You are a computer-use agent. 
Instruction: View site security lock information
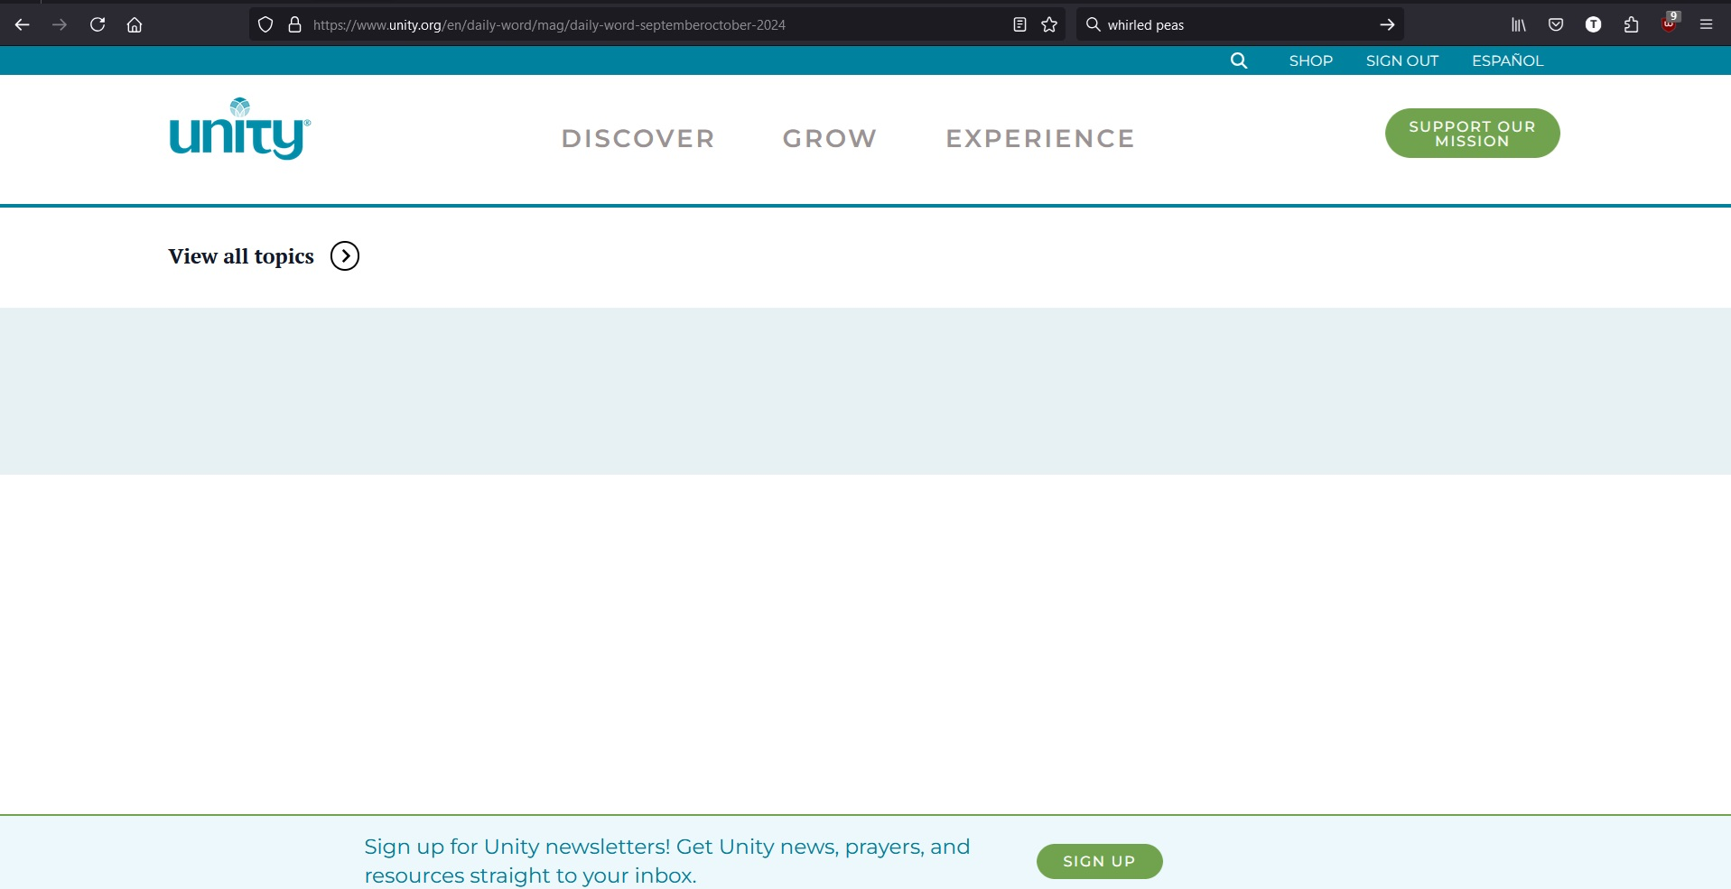[294, 25]
